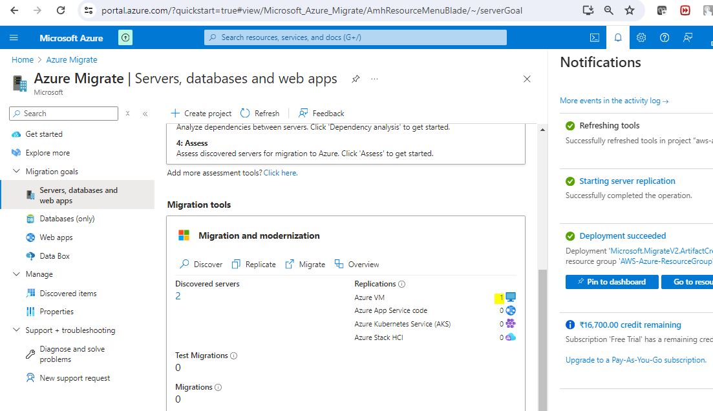Collapse the Migration goals section
Image resolution: width=713 pixels, height=411 pixels.
(16, 172)
